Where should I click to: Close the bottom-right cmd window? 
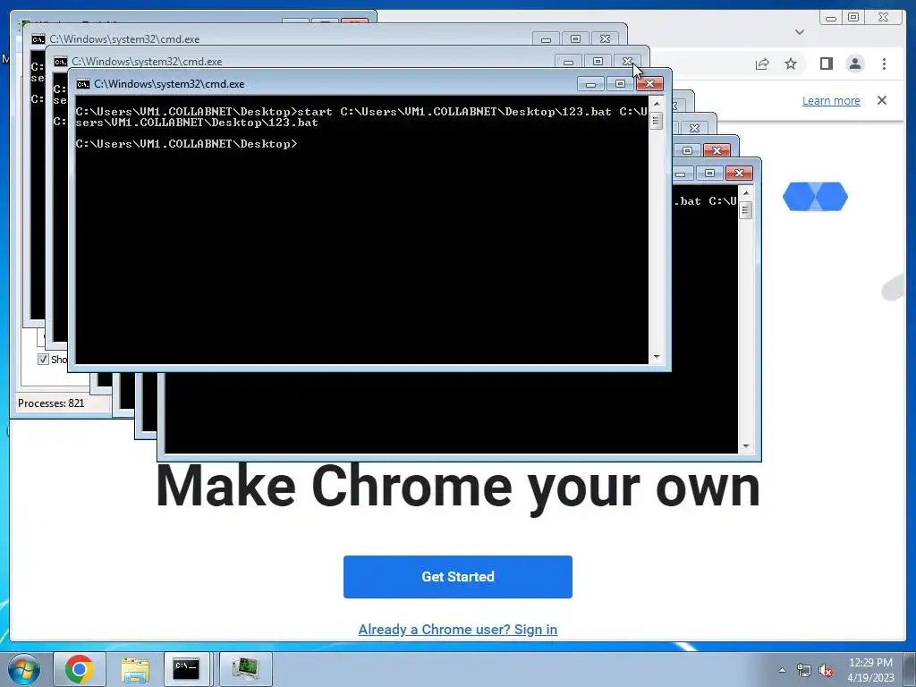coord(739,173)
